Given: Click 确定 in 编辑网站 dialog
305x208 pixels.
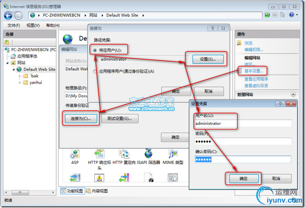Looking at the screenshot, I should (175, 137).
